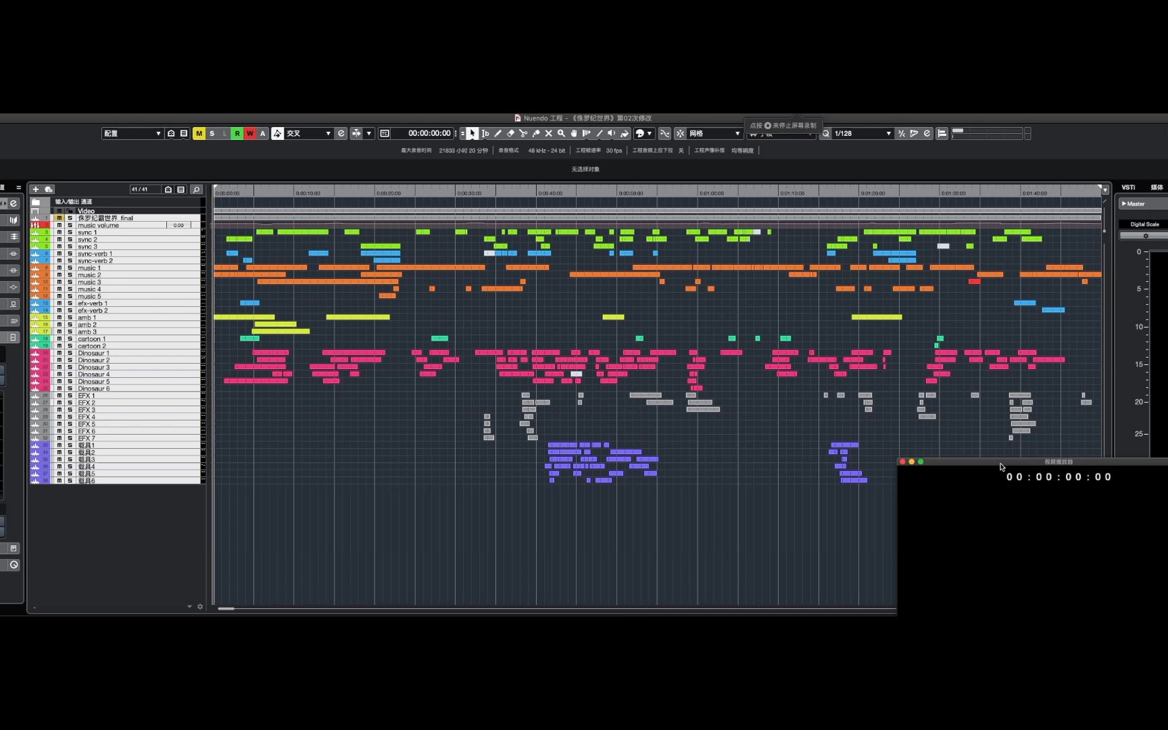Viewport: 1168px width, 730px height.
Task: Expand the color picker dropdown arrow
Action: coord(650,134)
